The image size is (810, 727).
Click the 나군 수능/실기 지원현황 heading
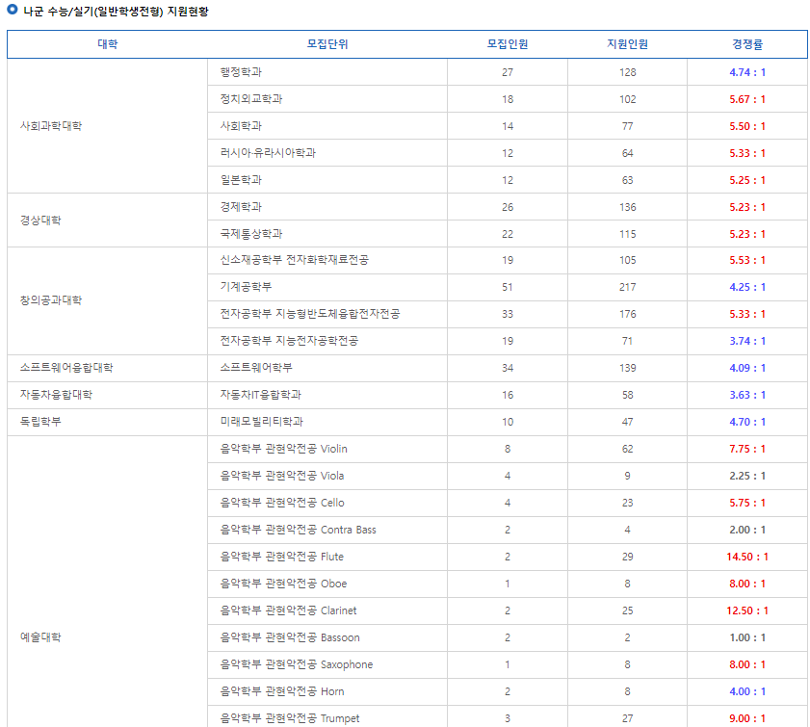click(x=116, y=12)
